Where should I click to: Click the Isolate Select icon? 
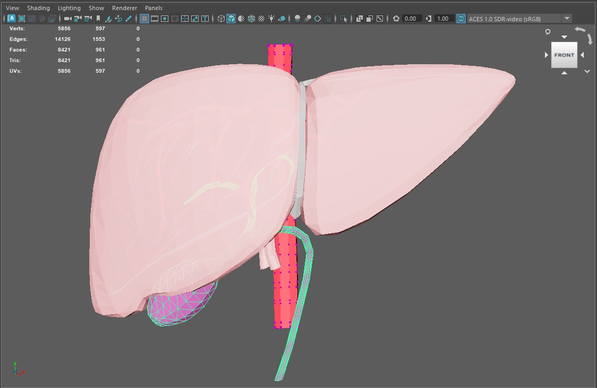click(344, 19)
